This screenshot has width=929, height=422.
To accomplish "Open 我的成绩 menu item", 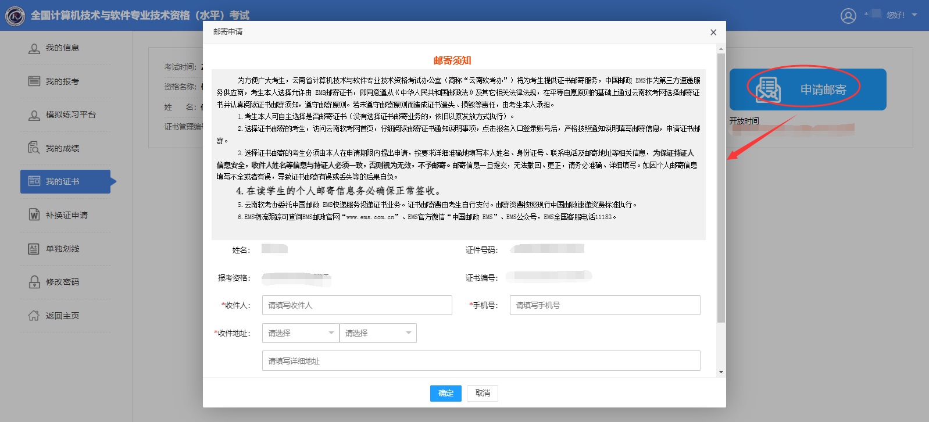I will click(62, 148).
